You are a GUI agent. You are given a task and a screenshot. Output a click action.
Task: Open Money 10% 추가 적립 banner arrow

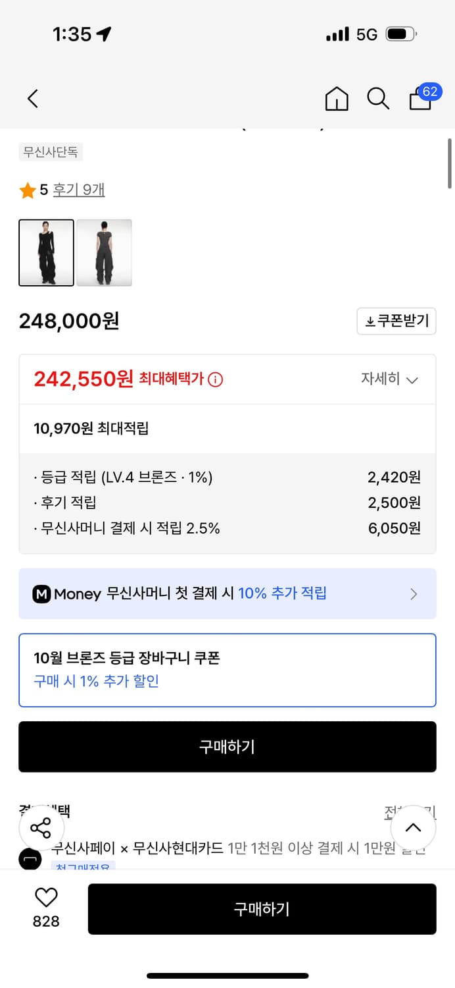click(414, 594)
